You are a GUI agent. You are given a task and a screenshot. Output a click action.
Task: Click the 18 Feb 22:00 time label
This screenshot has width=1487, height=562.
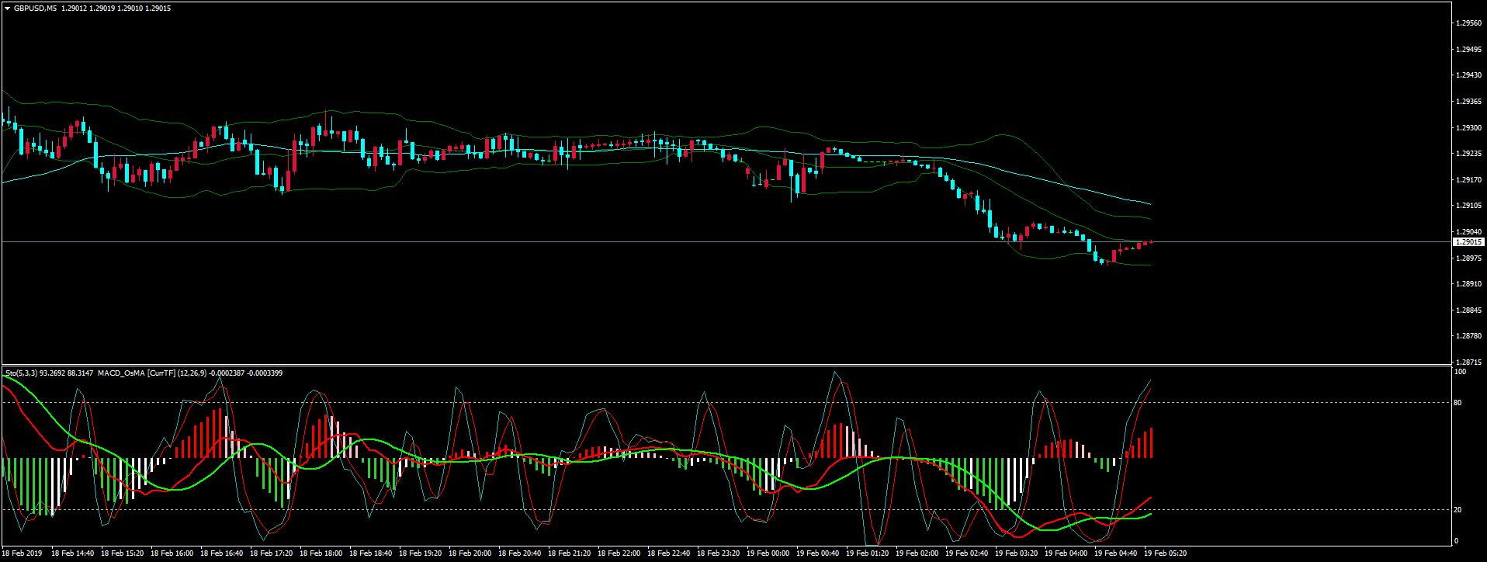tap(619, 554)
